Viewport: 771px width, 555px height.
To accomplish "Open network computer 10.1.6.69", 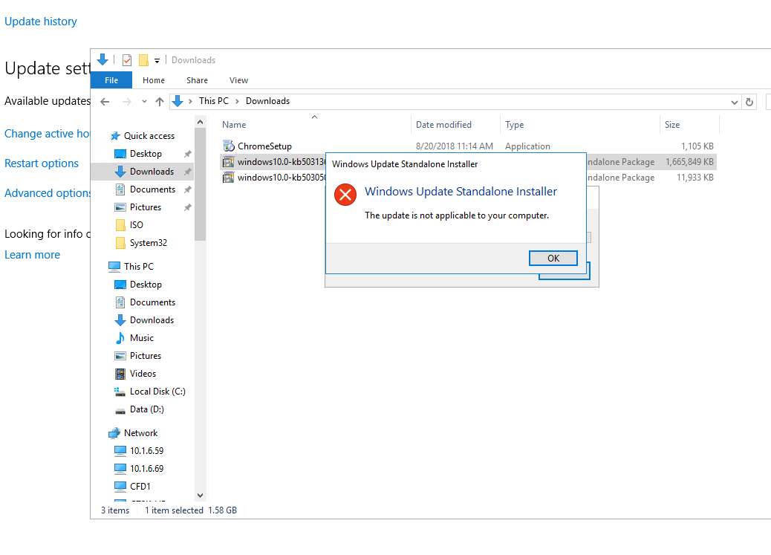I will coord(146,468).
